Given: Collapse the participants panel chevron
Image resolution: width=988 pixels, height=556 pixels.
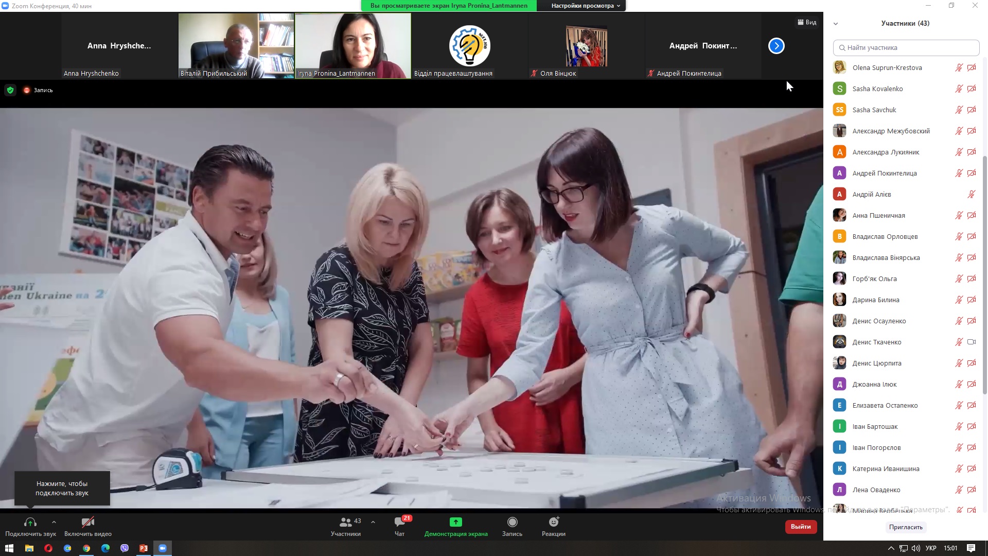Looking at the screenshot, I should 836,24.
